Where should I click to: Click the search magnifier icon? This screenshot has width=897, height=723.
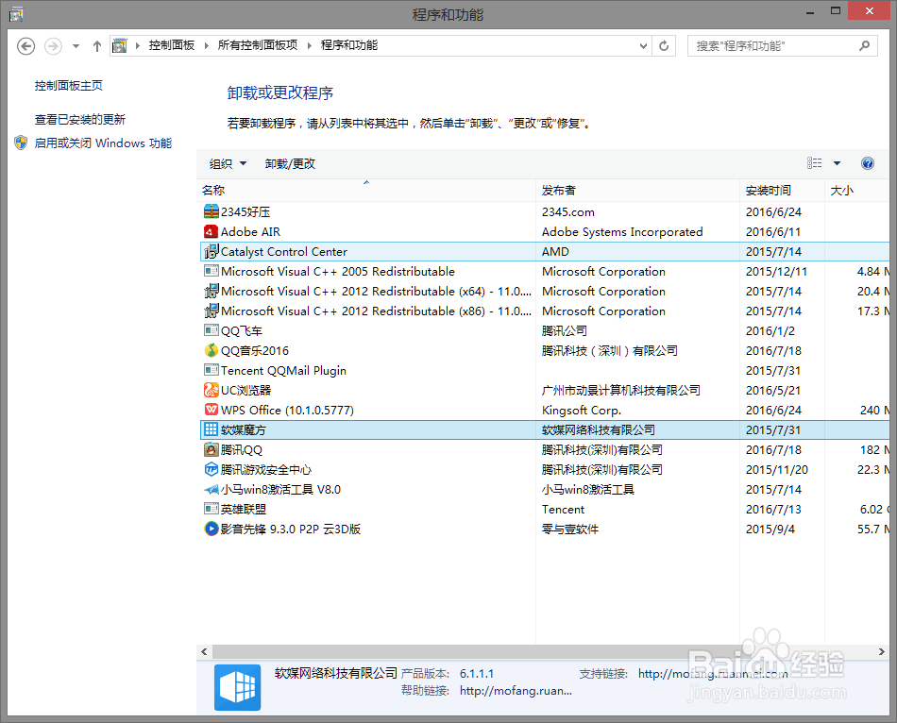tap(864, 45)
